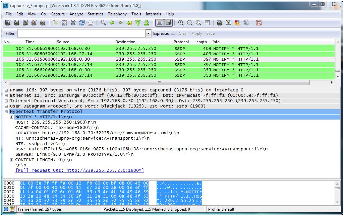This screenshot has height=216, width=344.
Task: Select the LOCATION header line
Action: click(x=97, y=133)
